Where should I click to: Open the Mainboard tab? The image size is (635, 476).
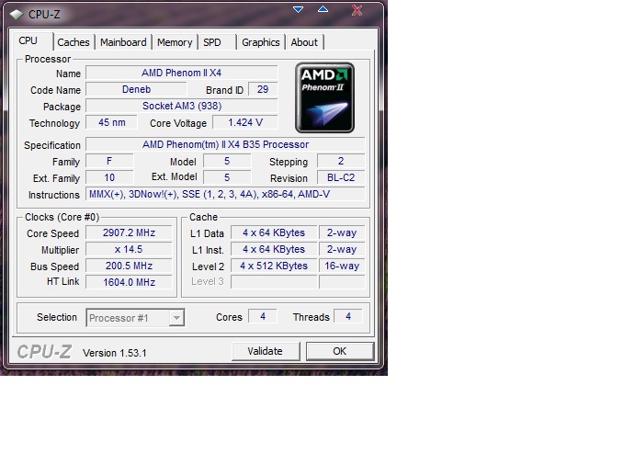(123, 42)
